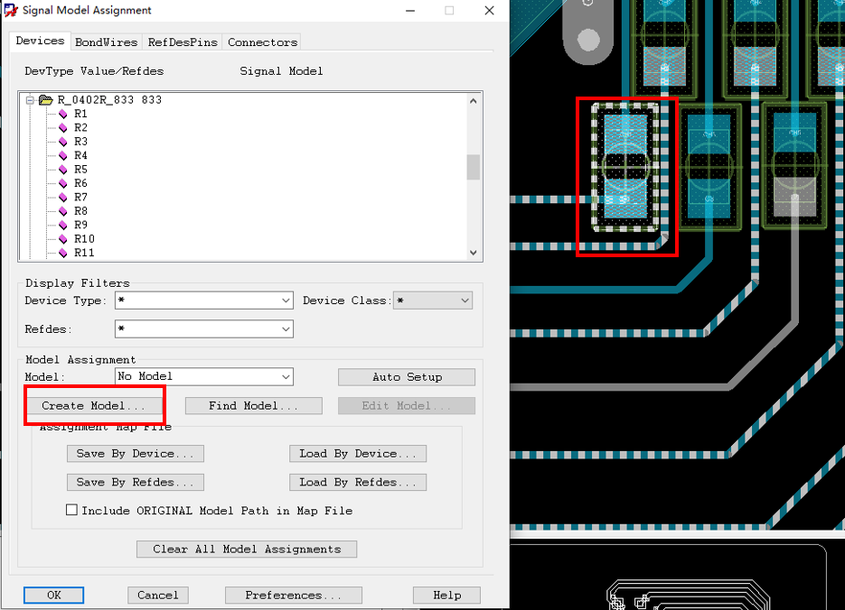The height and width of the screenshot is (610, 845).
Task: Minimize the Signal Model Assignment window
Action: pyautogui.click(x=410, y=10)
